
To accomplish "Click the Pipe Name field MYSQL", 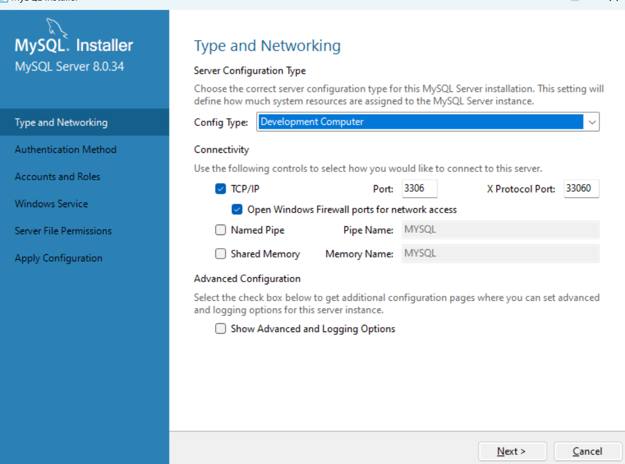I will [500, 230].
